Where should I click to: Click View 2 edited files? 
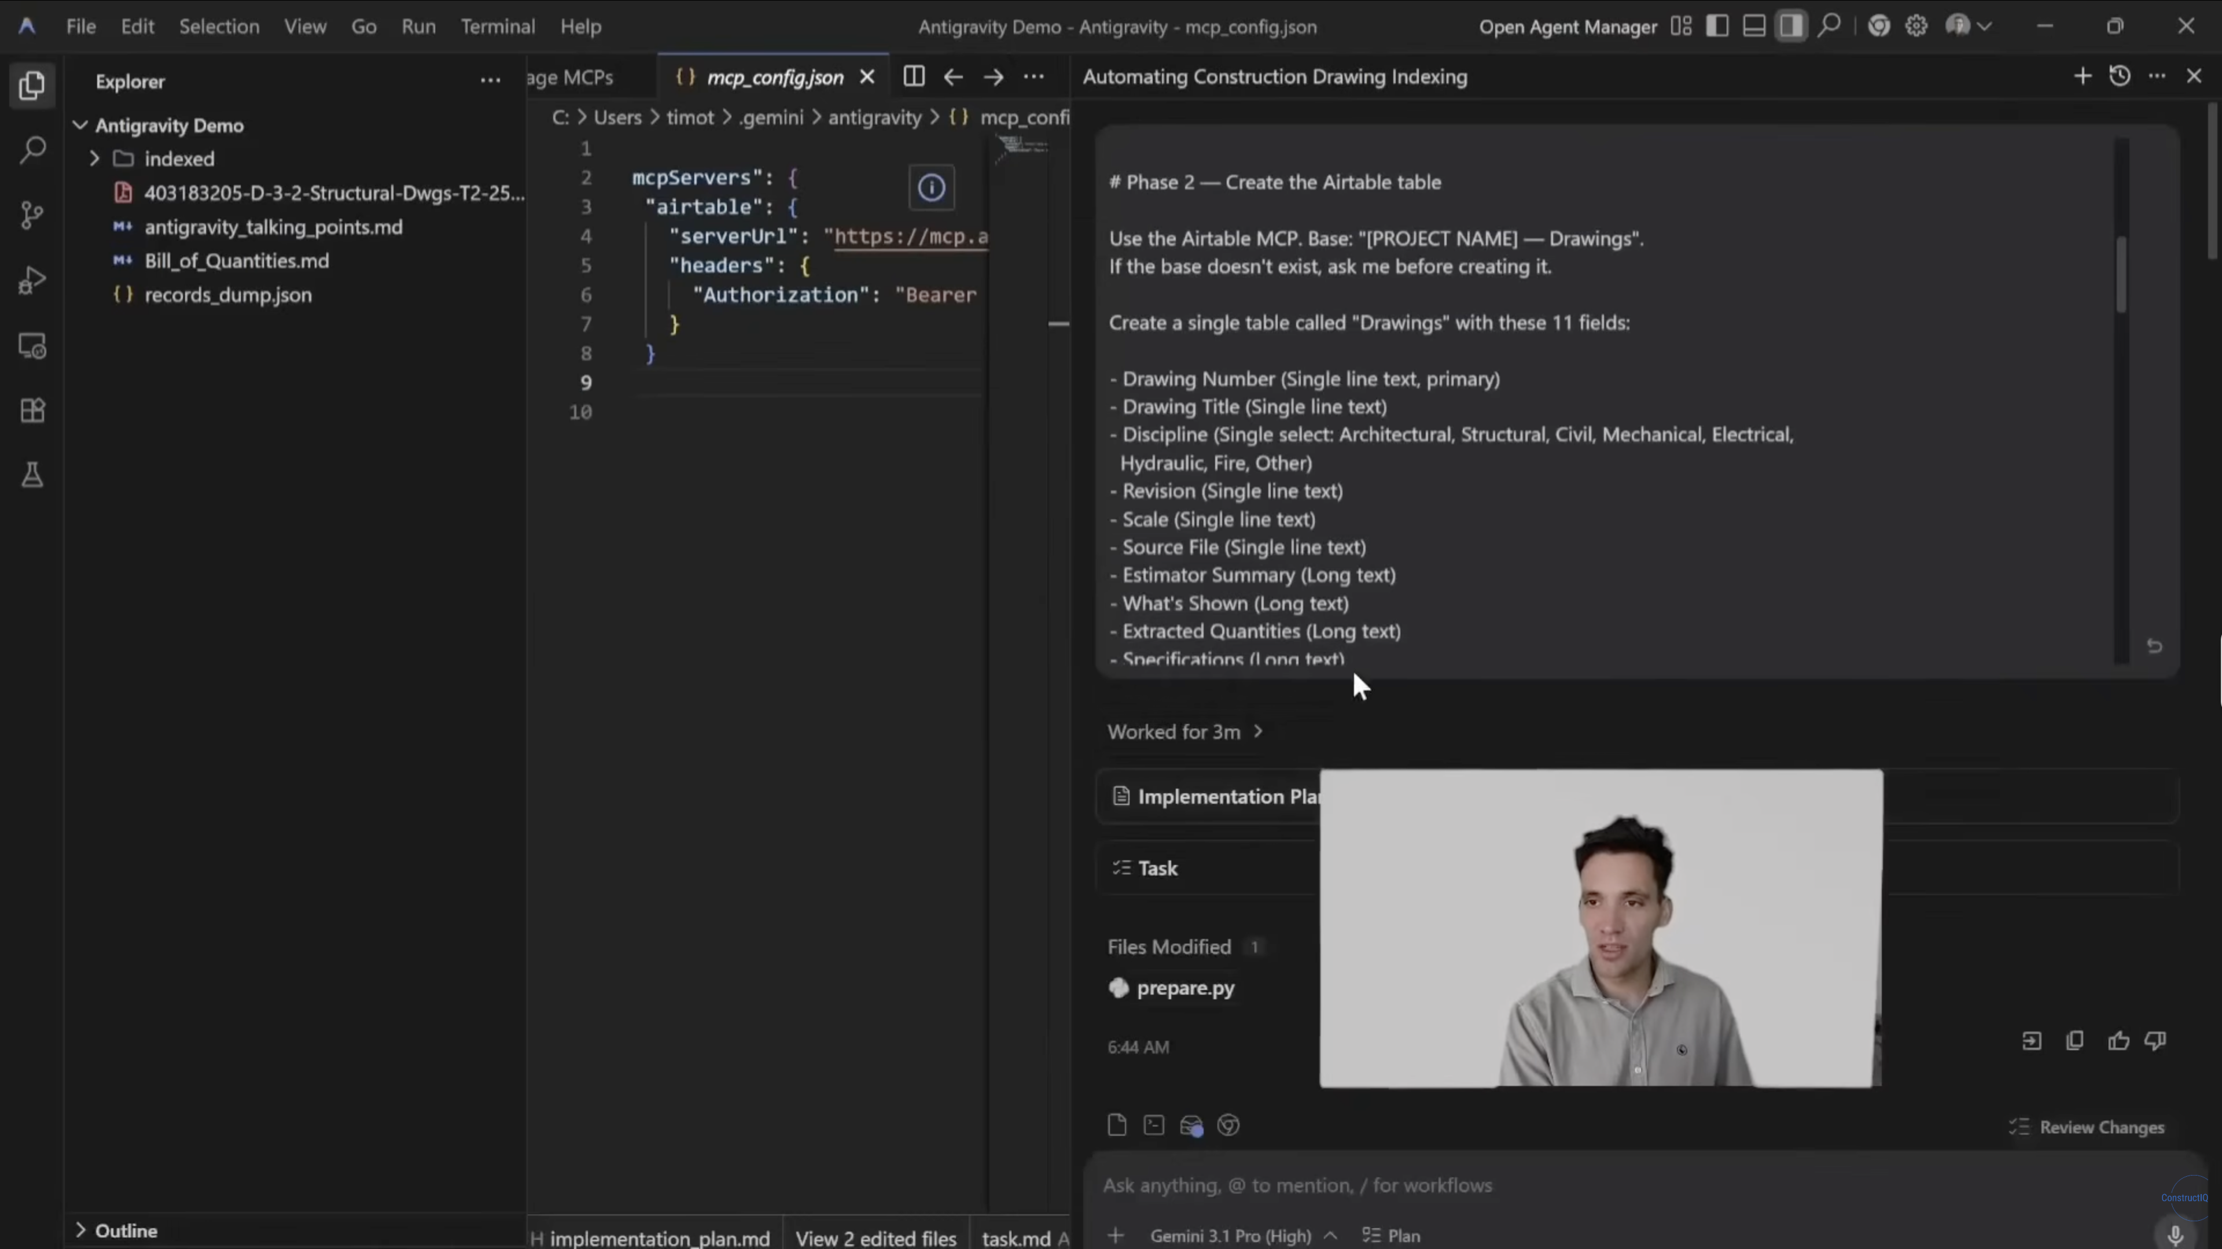point(875,1238)
